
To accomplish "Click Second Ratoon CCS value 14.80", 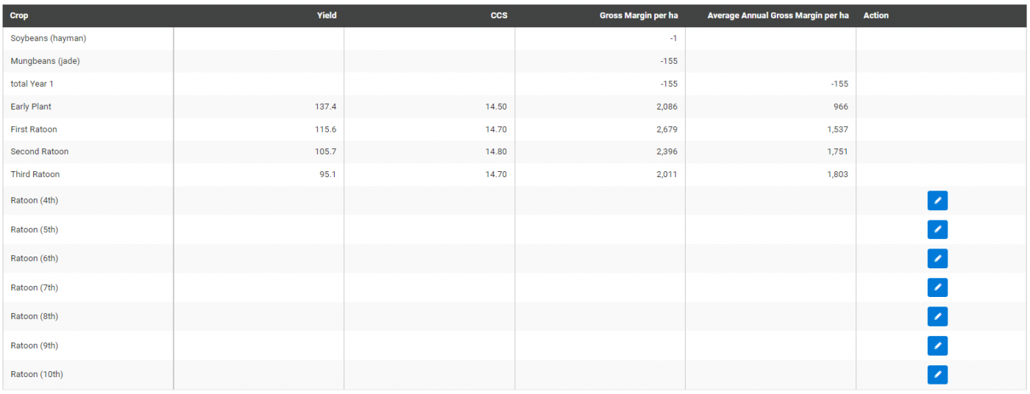I will [496, 151].
